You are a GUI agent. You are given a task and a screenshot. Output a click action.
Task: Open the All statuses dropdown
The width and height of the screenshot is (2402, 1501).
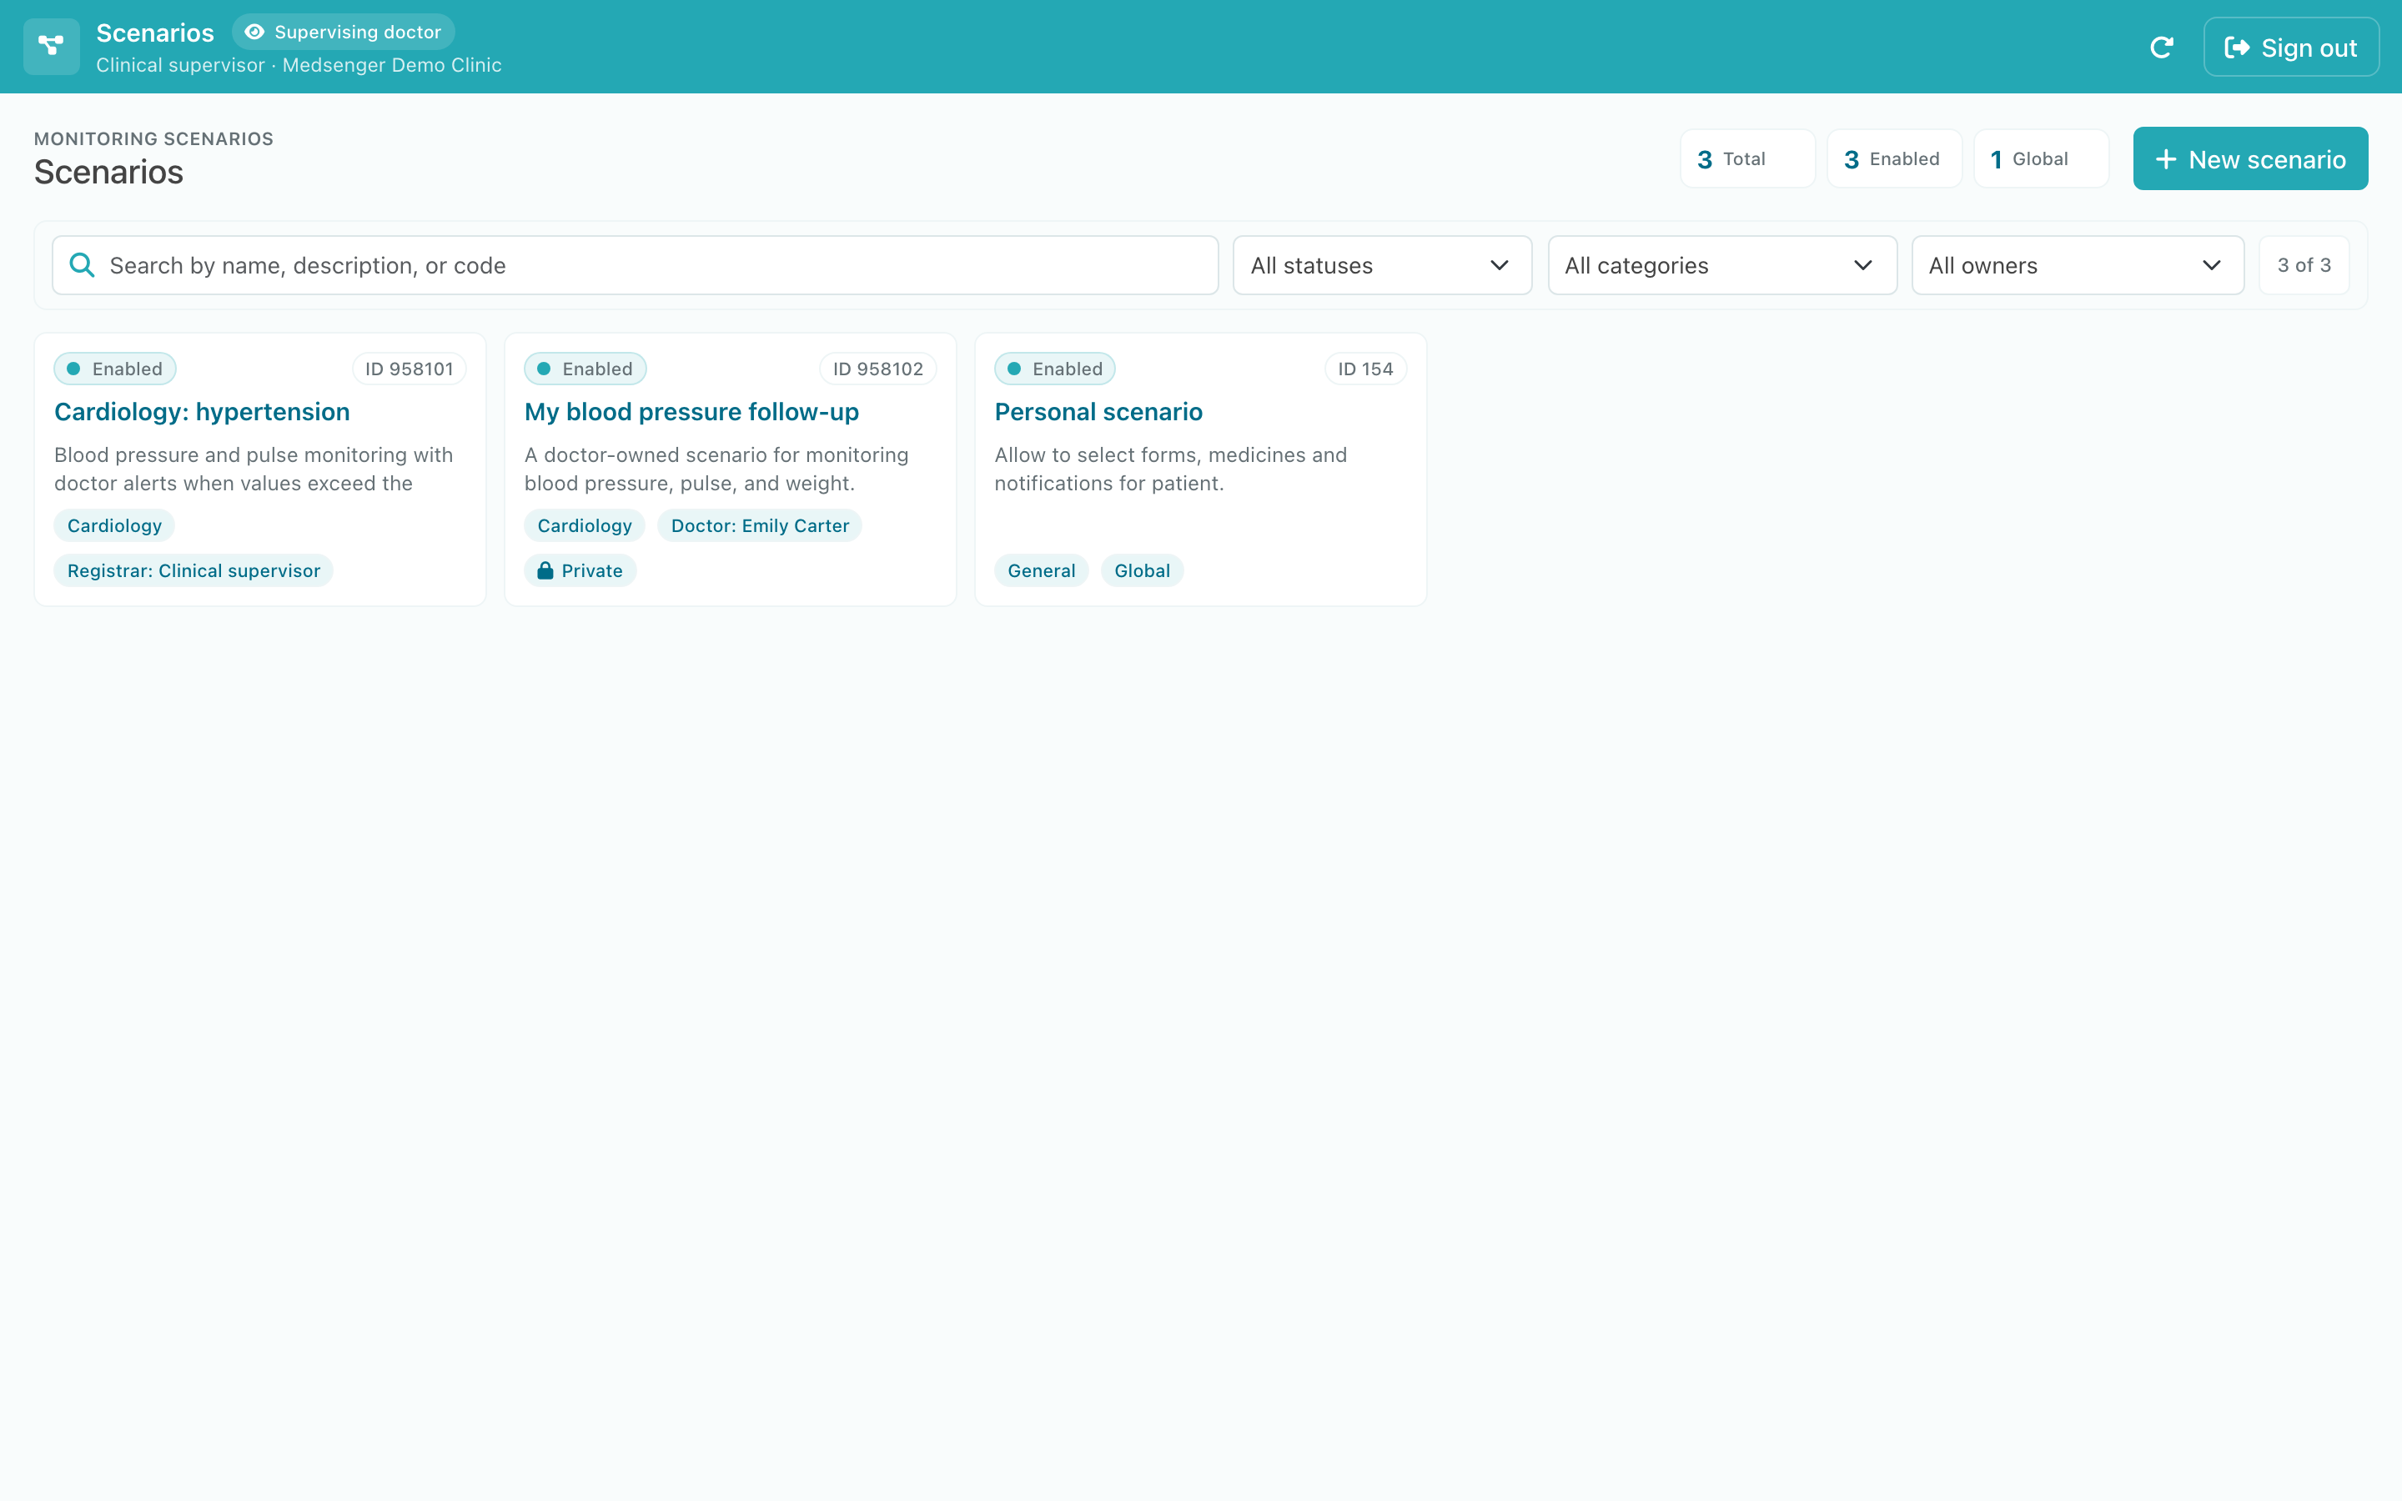(x=1382, y=265)
